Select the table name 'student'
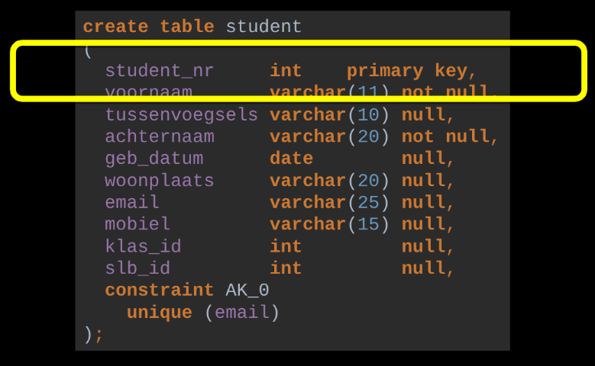Viewport: 595px width, 366px height. pyautogui.click(x=264, y=27)
